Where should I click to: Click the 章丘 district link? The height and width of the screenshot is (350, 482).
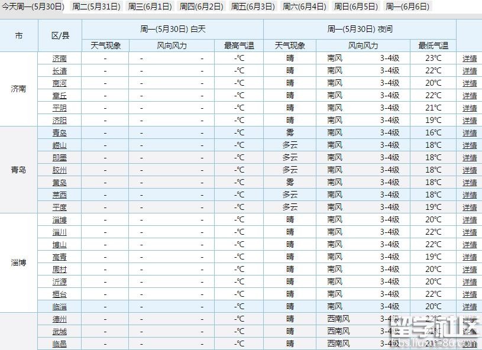pos(60,95)
